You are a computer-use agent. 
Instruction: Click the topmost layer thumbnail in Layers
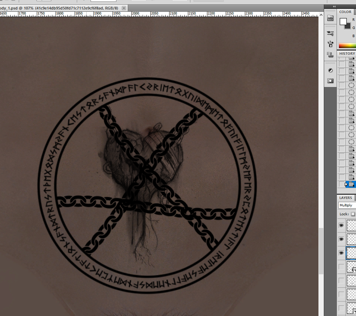[x=351, y=226]
